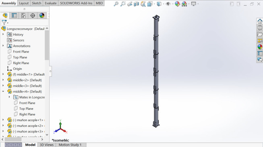Select the muñon acople<3> component

click(x=26, y=131)
